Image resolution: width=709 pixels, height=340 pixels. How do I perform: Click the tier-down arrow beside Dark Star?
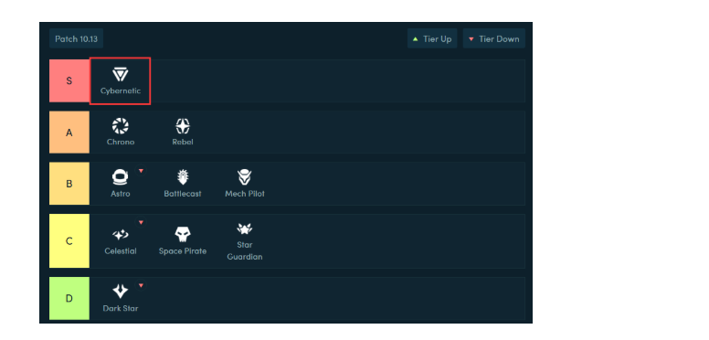141,285
